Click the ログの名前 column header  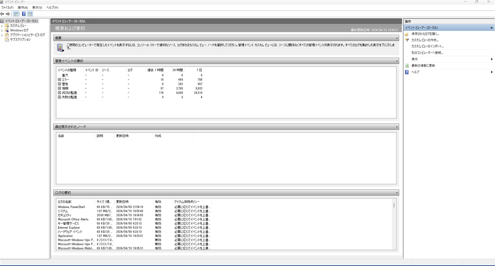pyautogui.click(x=76, y=202)
